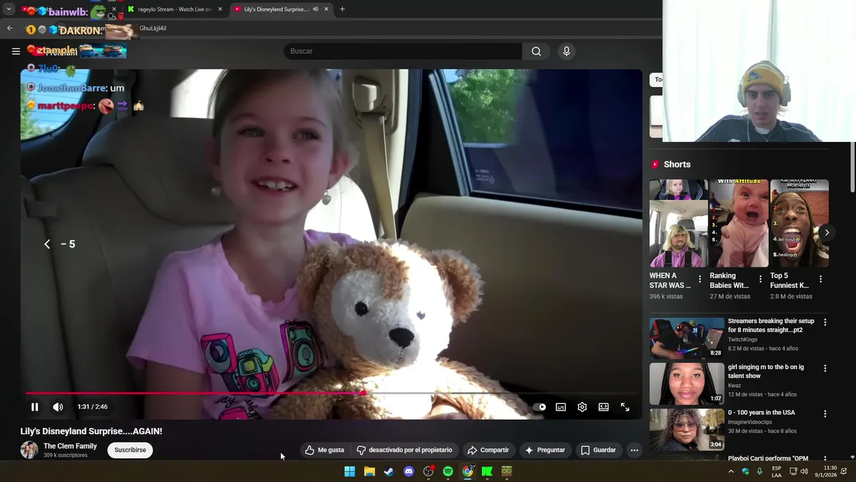
Task: Click the Me gusta like button
Action: [x=325, y=450]
